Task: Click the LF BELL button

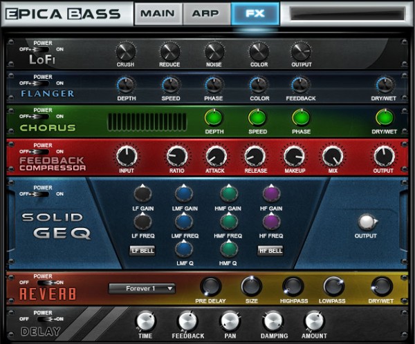Action: pos(142,251)
